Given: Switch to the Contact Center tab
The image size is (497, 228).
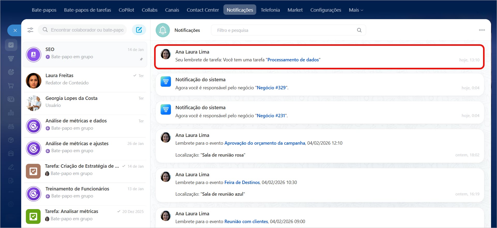Looking at the screenshot, I should point(203,10).
